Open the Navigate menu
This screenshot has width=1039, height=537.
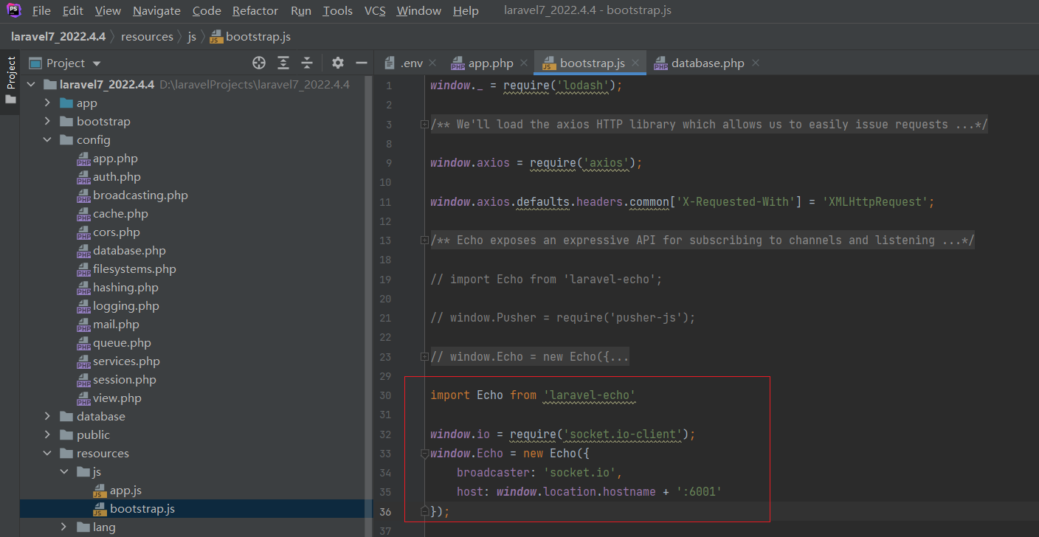tap(156, 11)
